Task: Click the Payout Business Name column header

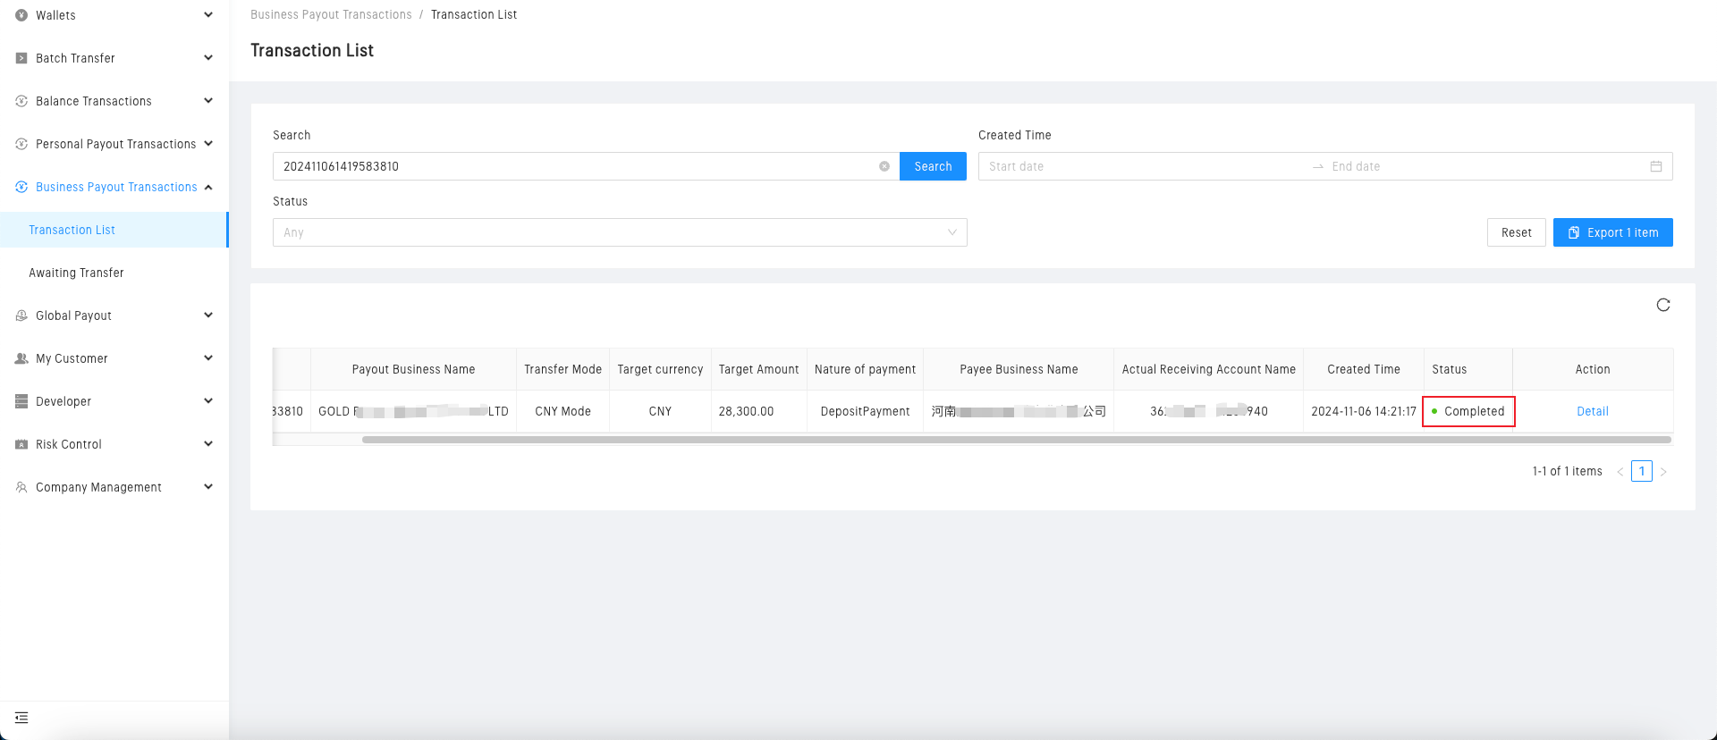Action: [413, 369]
